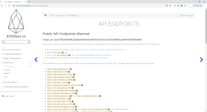207x112 pixels.
Task: Open the eosnetworkmonitor.io link
Action: pos(86,50)
